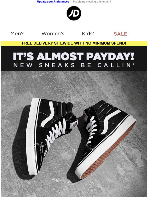Screen dimensions: 148x197
Task: Click the round JD logo
Action: (74, 13)
